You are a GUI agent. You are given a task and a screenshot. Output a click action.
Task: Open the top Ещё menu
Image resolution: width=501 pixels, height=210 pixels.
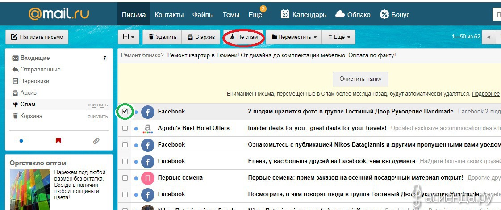point(255,15)
